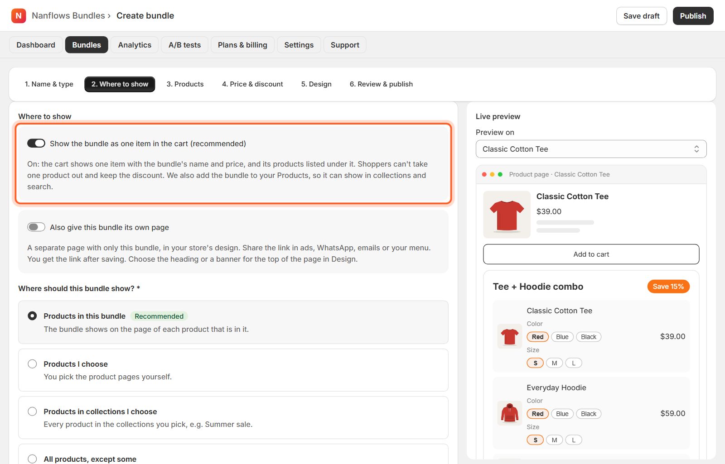
Task: Go to step 4 Price & discount
Action: (252, 84)
